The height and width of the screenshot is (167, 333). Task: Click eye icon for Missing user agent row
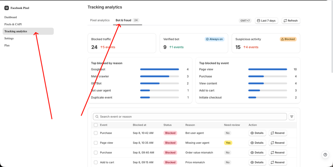click(x=252, y=143)
